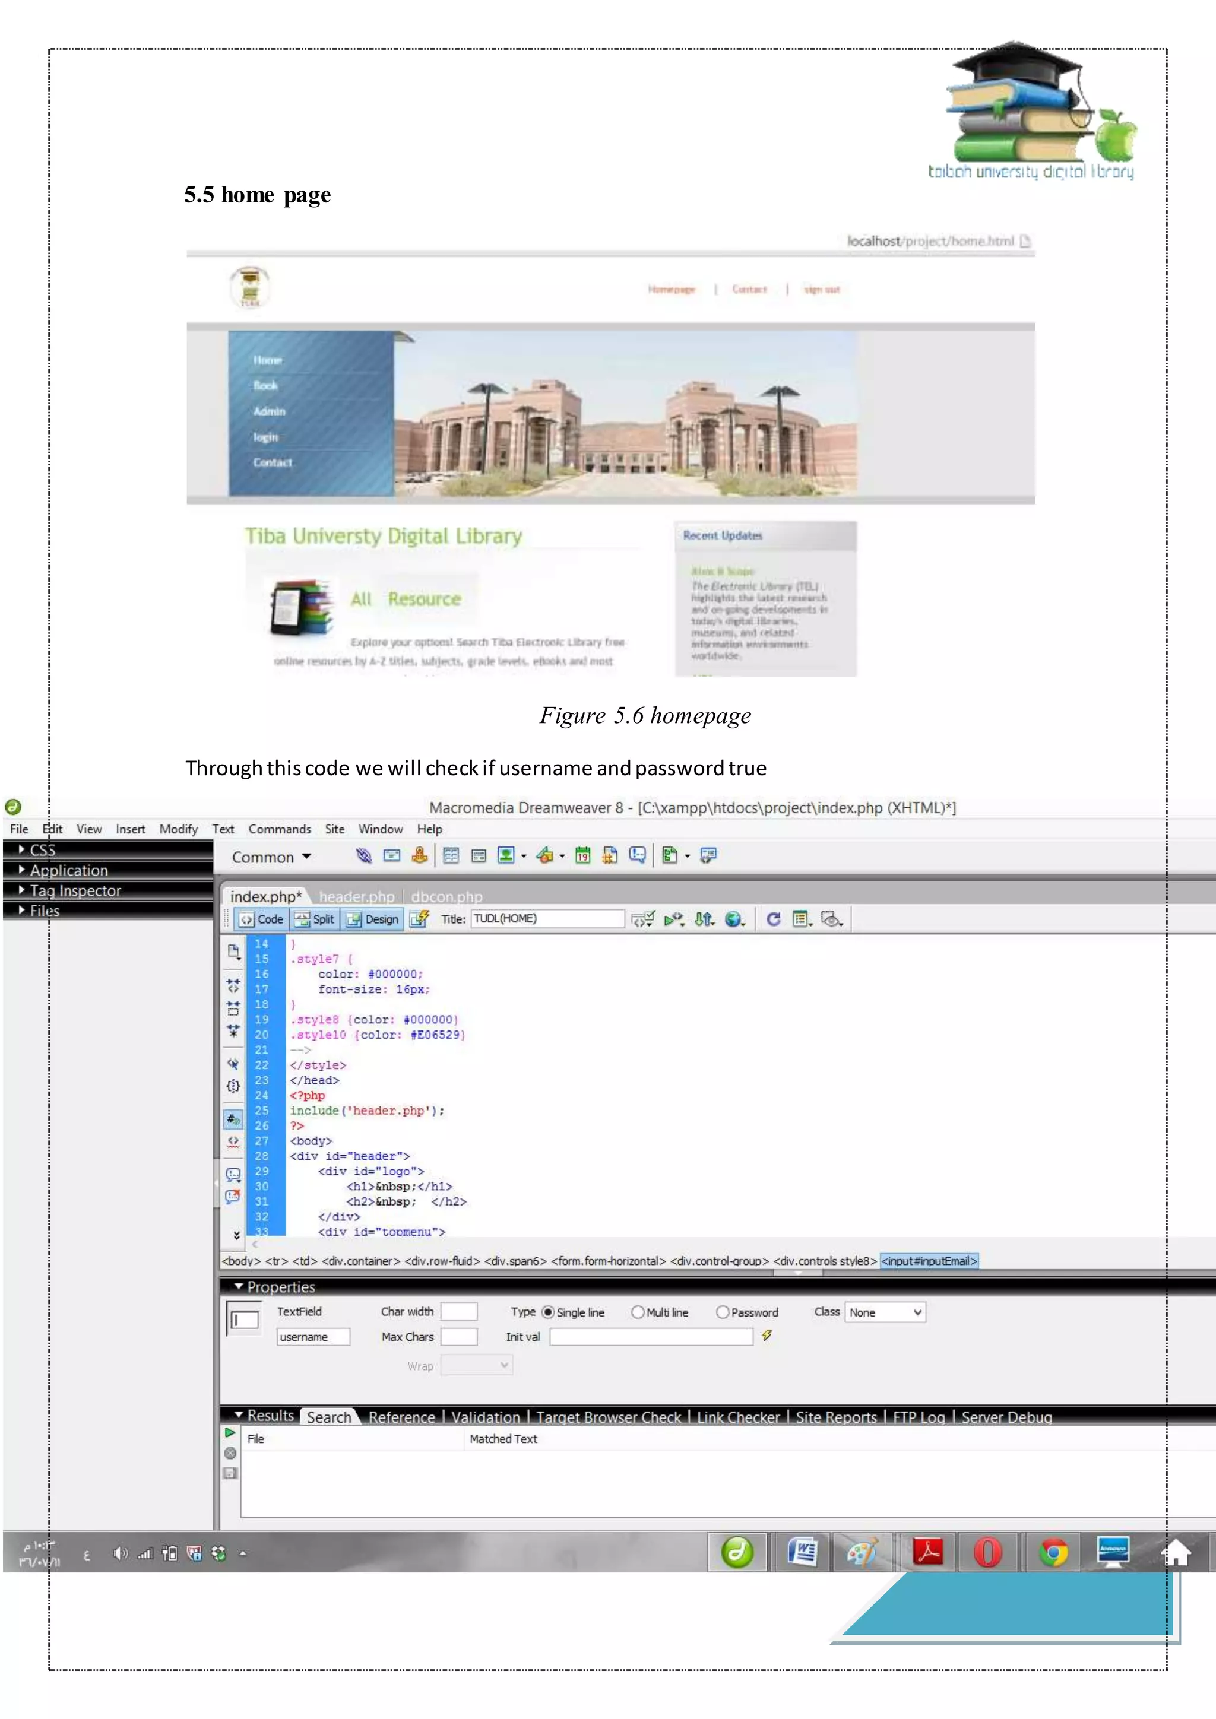Image resolution: width=1216 pixels, height=1719 pixels.
Task: Open the Common insert category dropdown
Action: pyautogui.click(x=271, y=857)
